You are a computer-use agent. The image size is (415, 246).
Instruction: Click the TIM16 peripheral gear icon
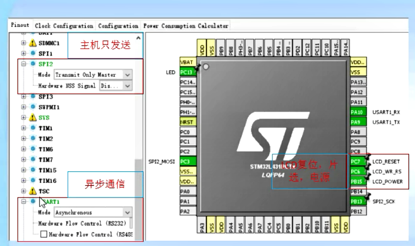pos(33,180)
